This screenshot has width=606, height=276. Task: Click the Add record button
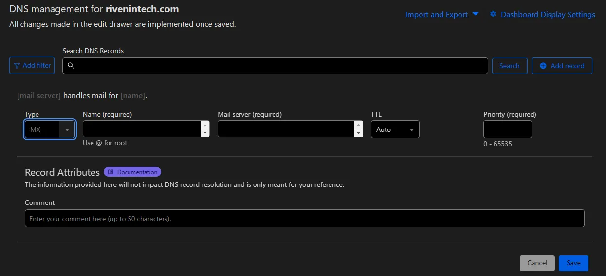click(x=562, y=66)
